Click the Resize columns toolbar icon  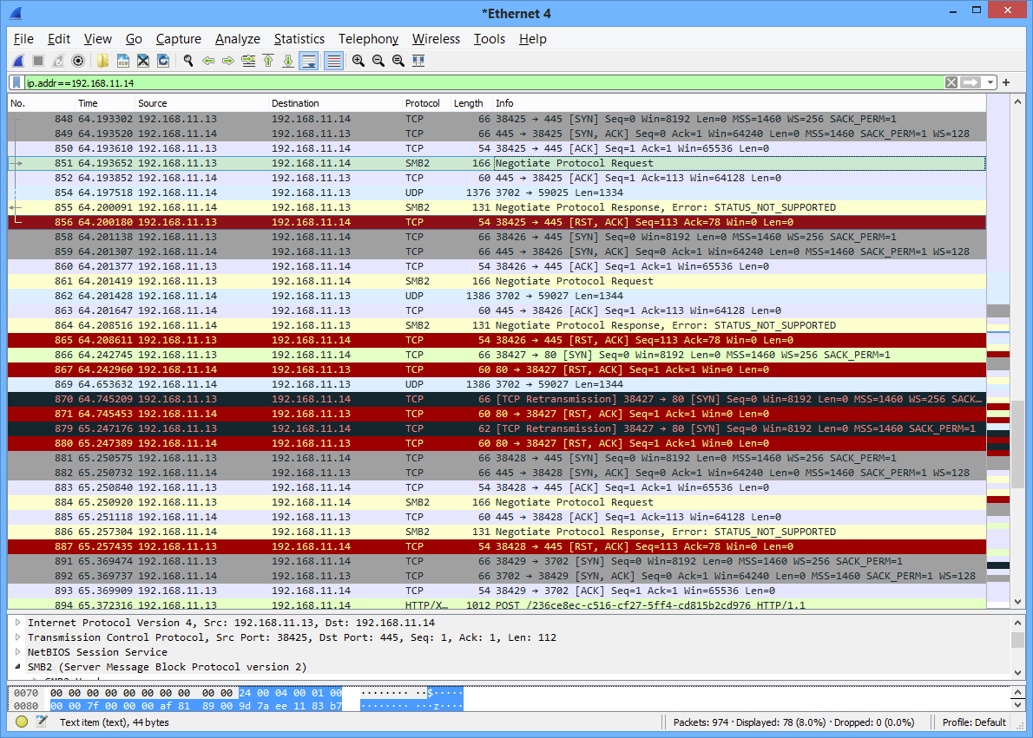(418, 61)
